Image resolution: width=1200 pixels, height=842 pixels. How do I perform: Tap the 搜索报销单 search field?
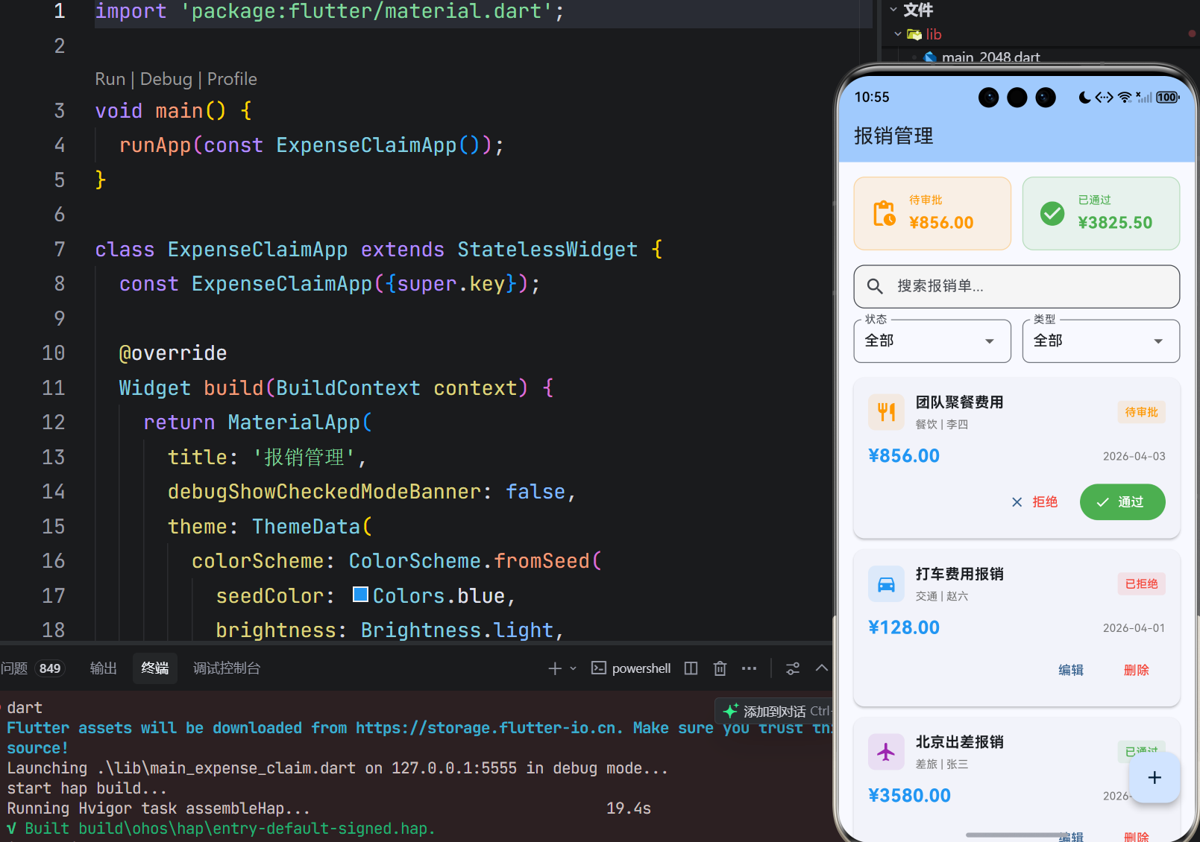click(x=1017, y=286)
